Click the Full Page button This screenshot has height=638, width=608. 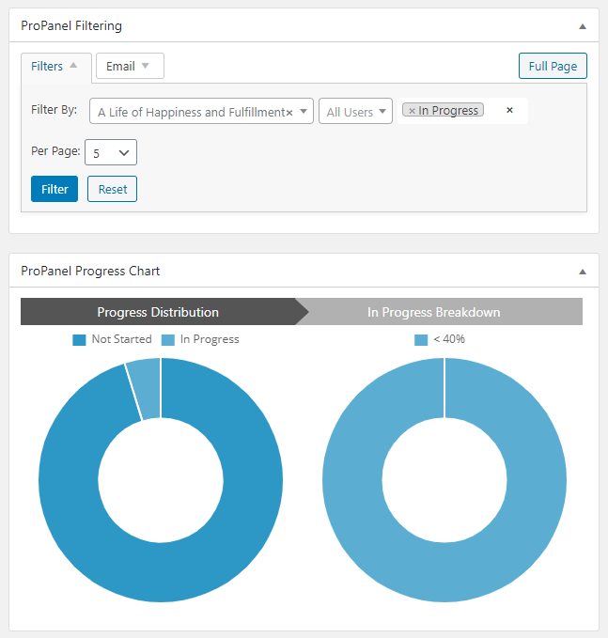553,67
